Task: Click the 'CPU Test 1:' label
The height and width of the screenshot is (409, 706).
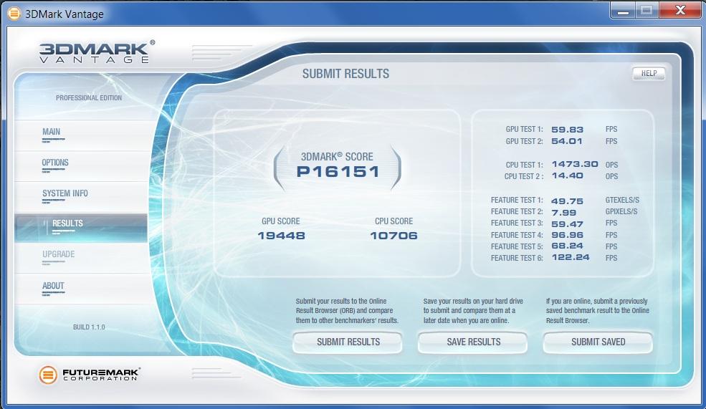Action: click(524, 165)
